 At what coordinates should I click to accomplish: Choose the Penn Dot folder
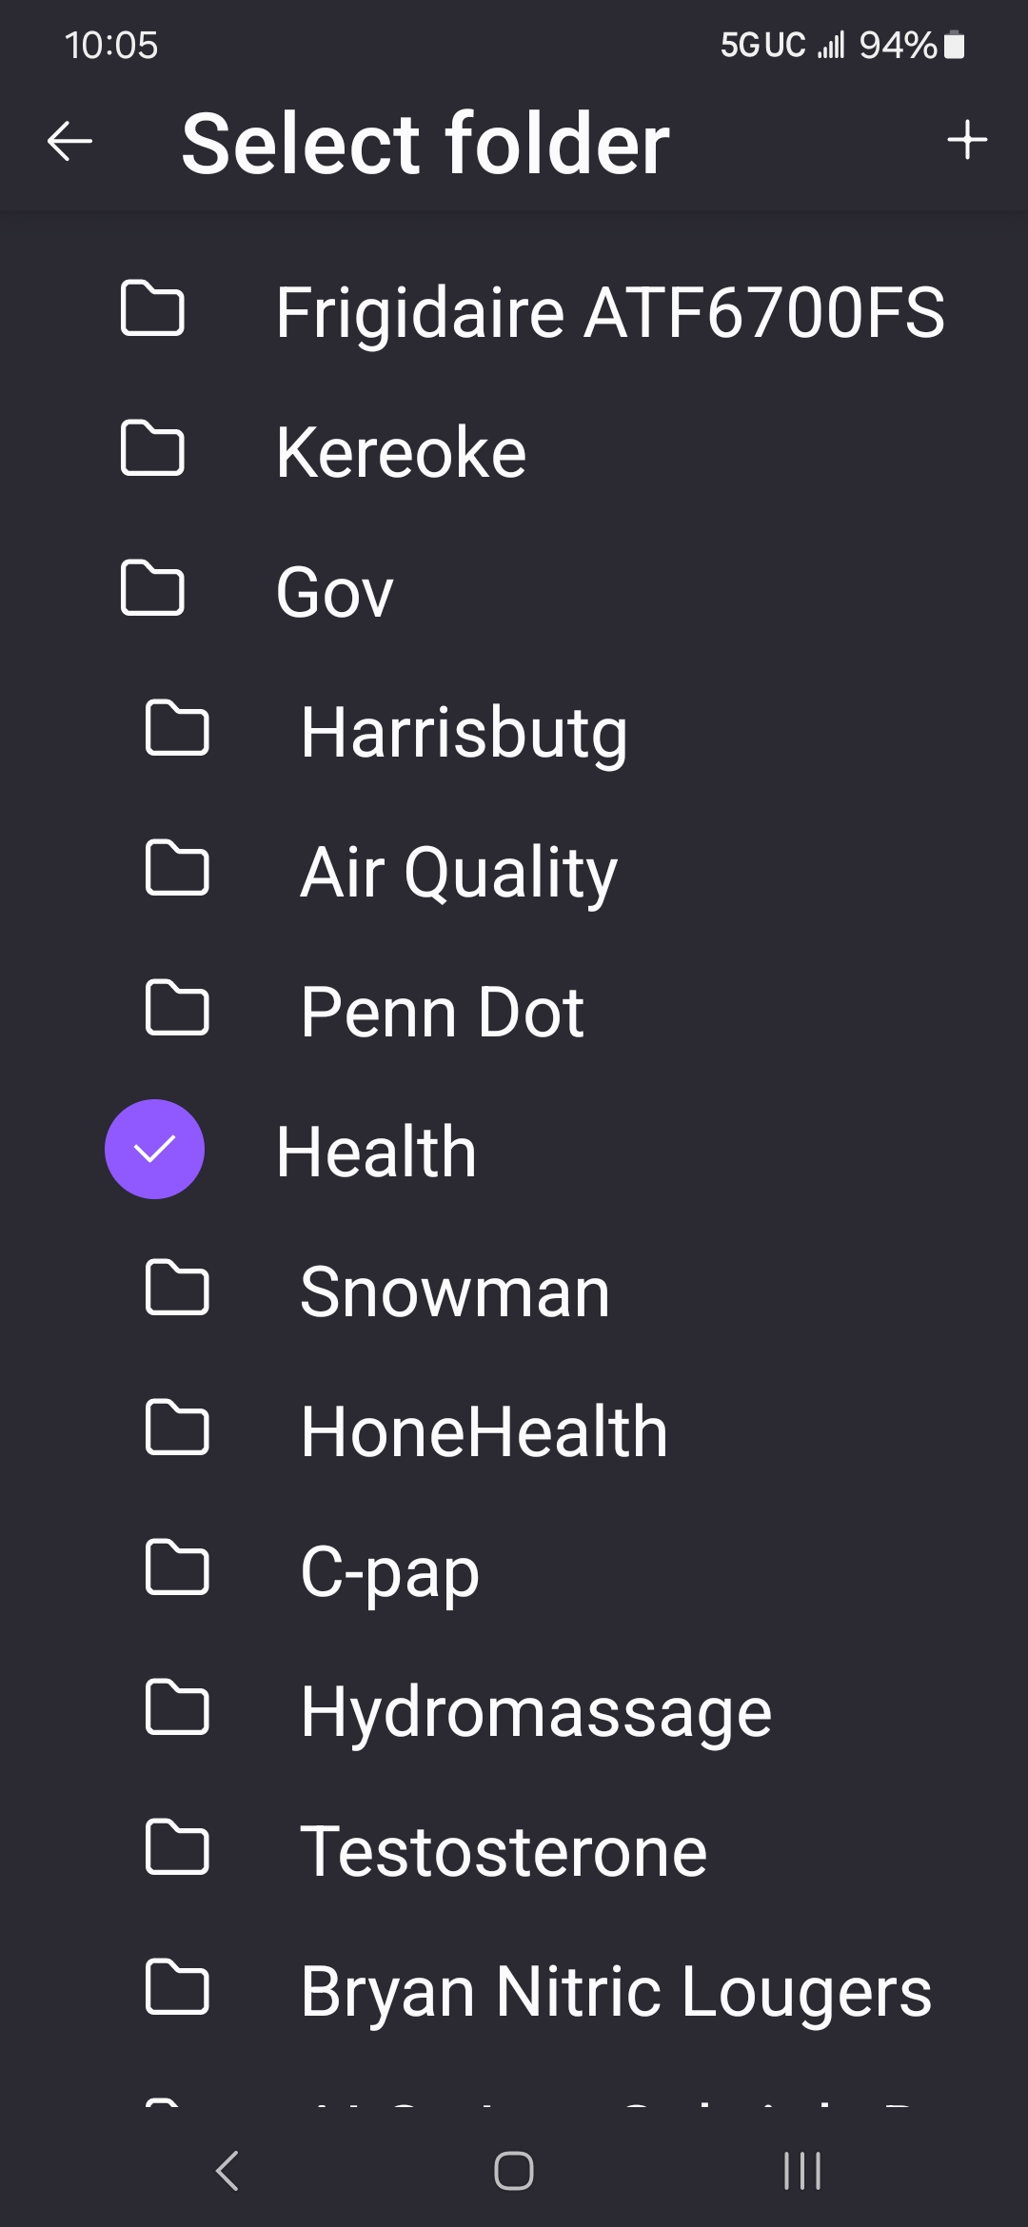click(514, 1011)
